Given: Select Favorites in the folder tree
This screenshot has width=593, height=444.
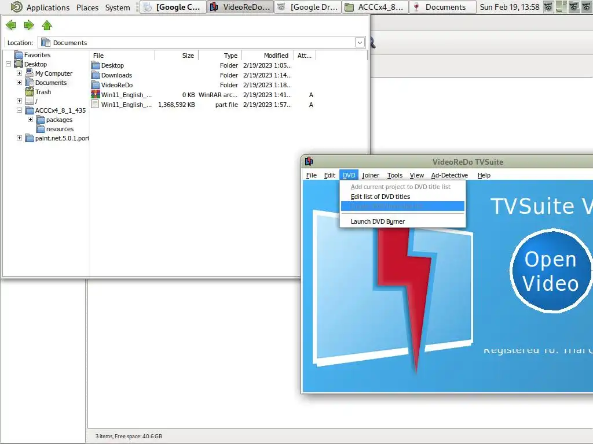Looking at the screenshot, I should tap(37, 55).
